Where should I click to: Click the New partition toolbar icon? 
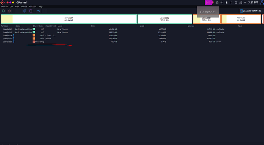click(3, 11)
